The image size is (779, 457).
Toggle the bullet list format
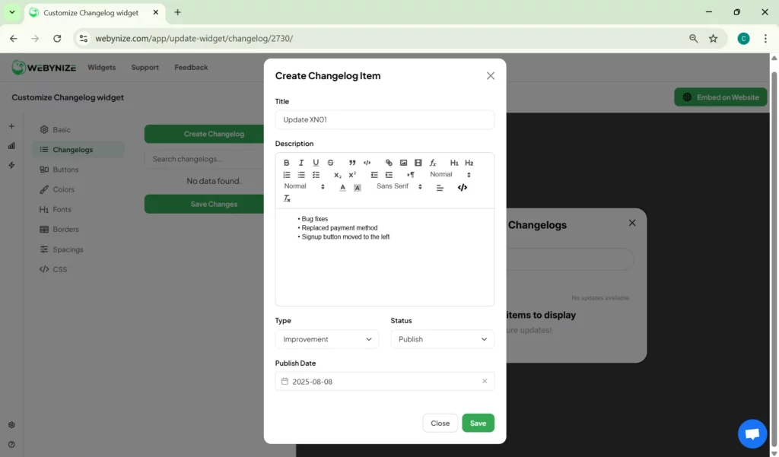(x=301, y=175)
